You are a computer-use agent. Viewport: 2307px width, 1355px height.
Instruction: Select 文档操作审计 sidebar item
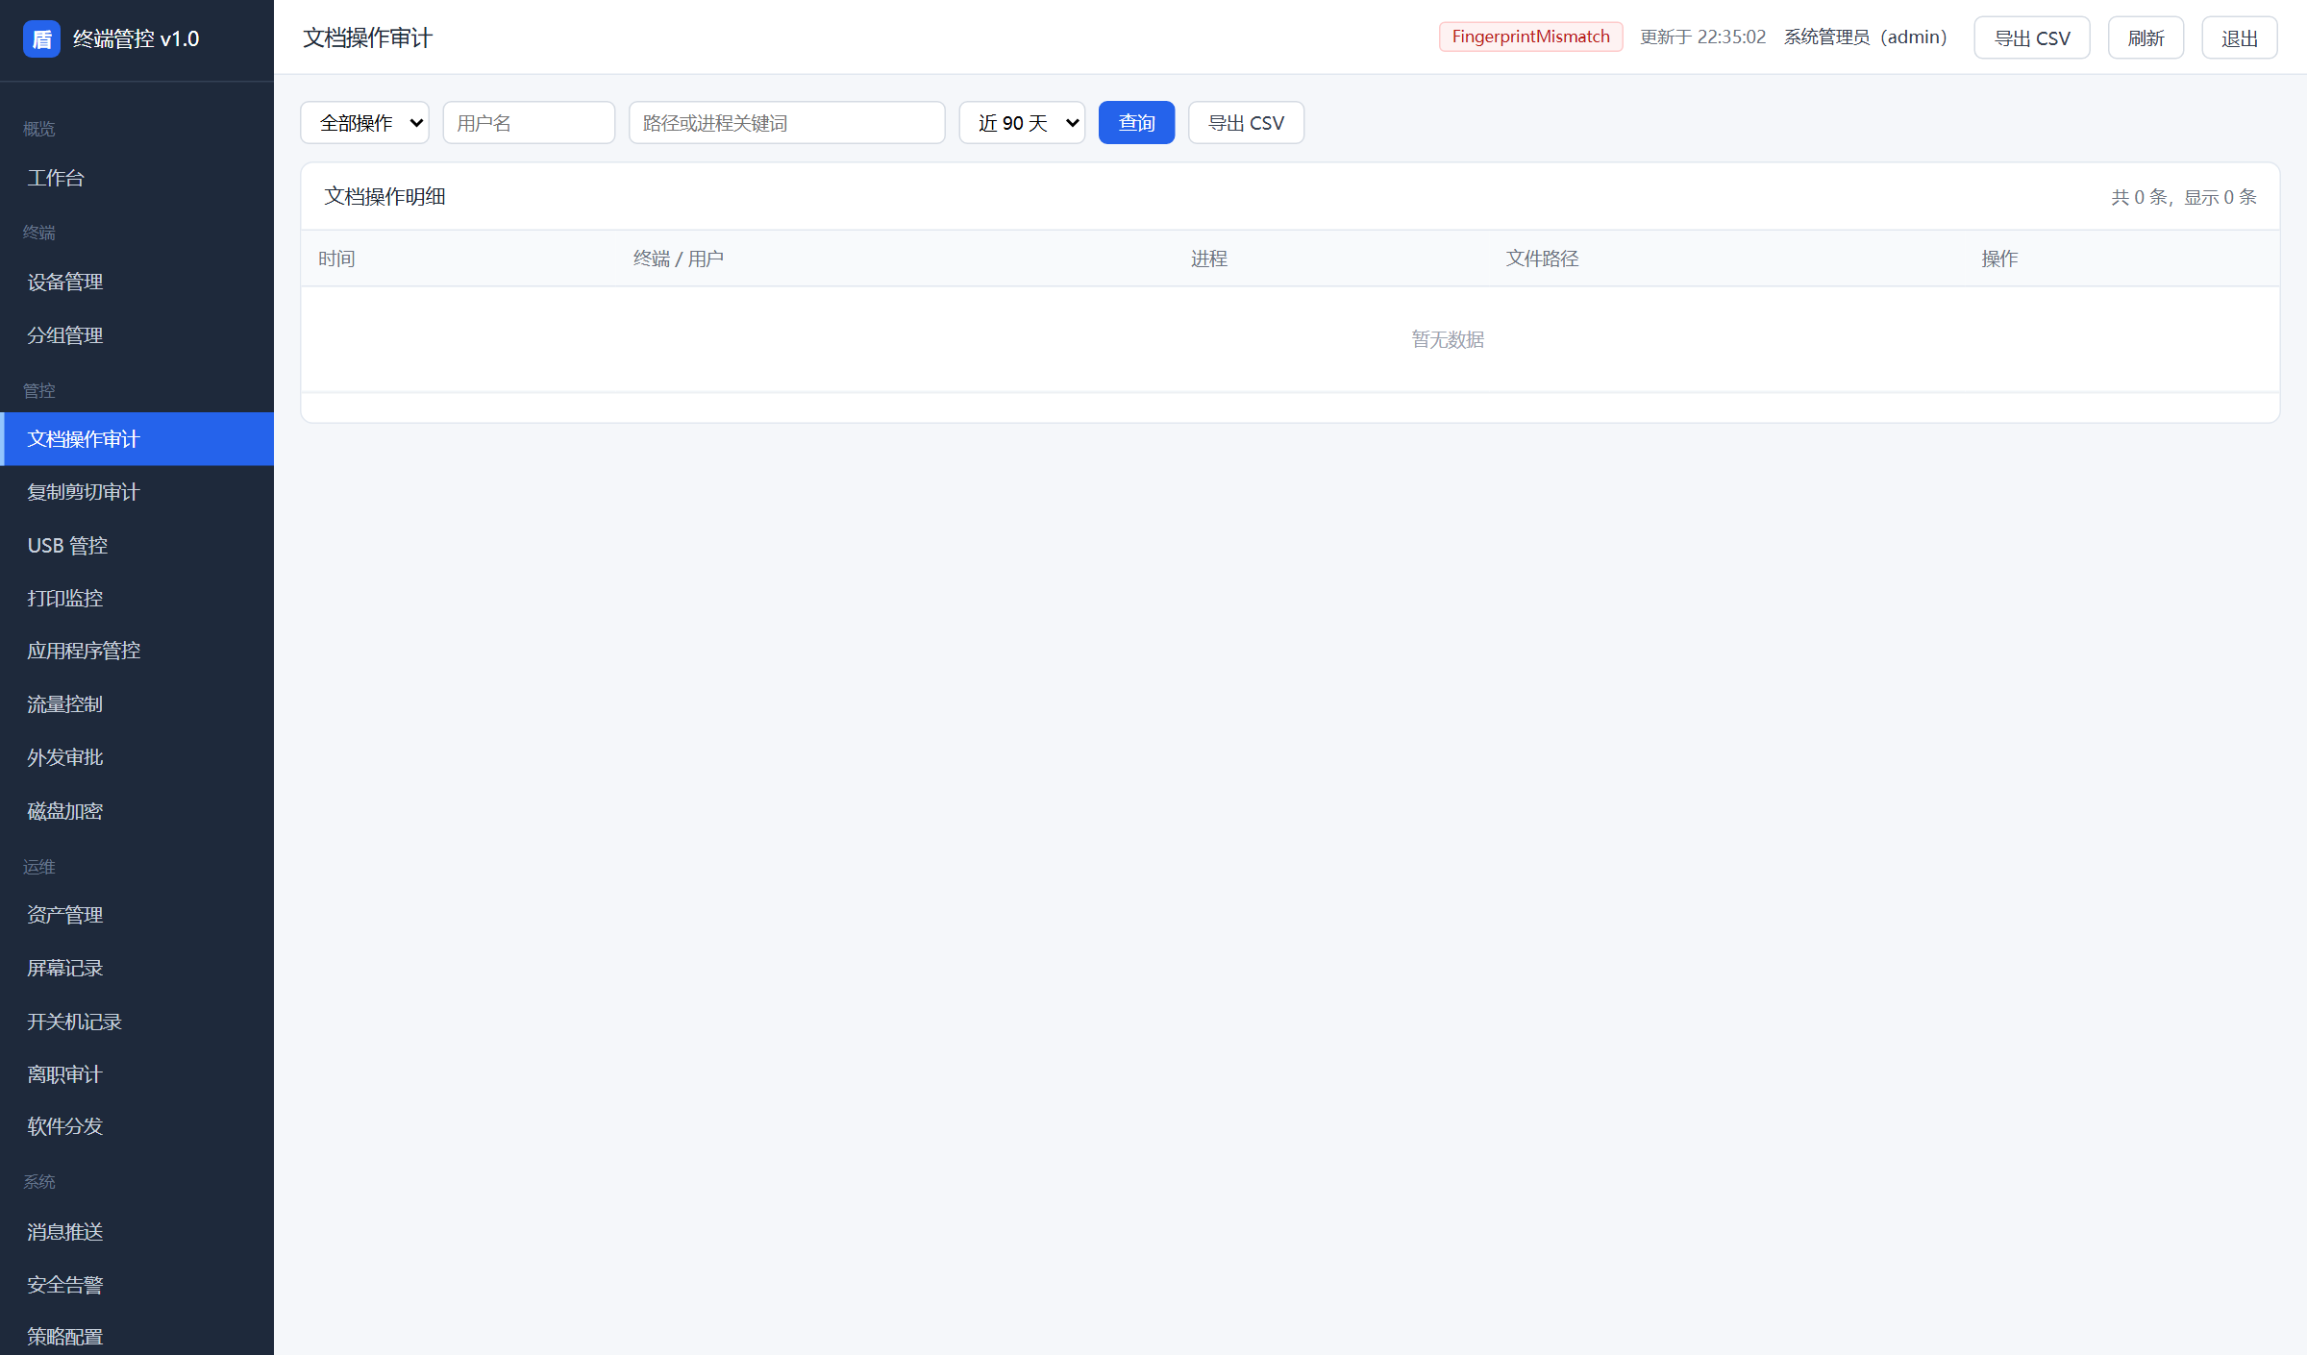[x=136, y=439]
